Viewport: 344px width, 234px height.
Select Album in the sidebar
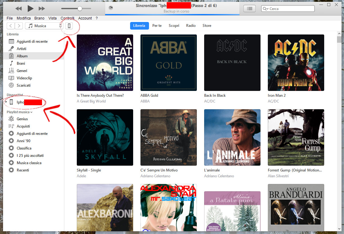point(34,56)
